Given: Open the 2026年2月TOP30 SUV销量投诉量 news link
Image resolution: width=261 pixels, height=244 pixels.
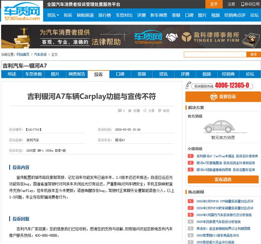Looking at the screenshot, I should tap(224, 201).
